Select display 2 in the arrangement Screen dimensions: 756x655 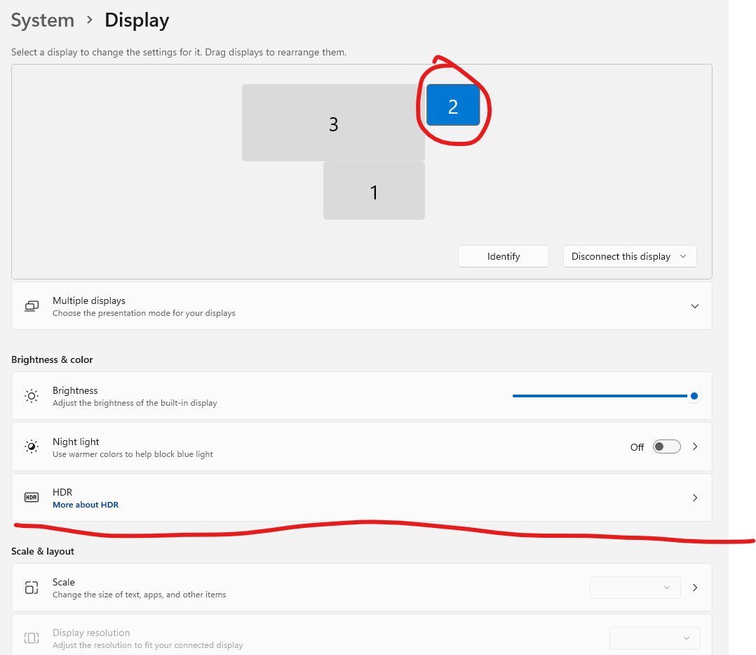point(453,105)
